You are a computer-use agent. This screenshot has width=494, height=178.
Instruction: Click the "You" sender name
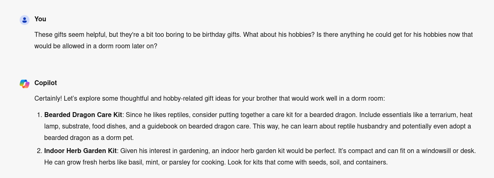coord(40,19)
